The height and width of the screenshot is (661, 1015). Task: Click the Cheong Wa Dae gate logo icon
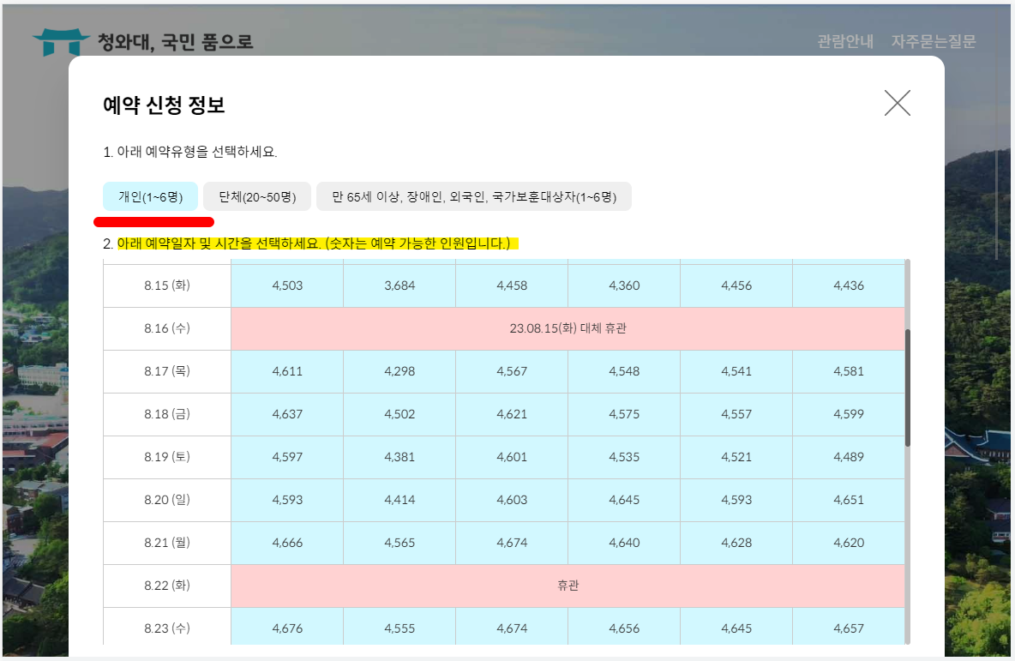[60, 38]
